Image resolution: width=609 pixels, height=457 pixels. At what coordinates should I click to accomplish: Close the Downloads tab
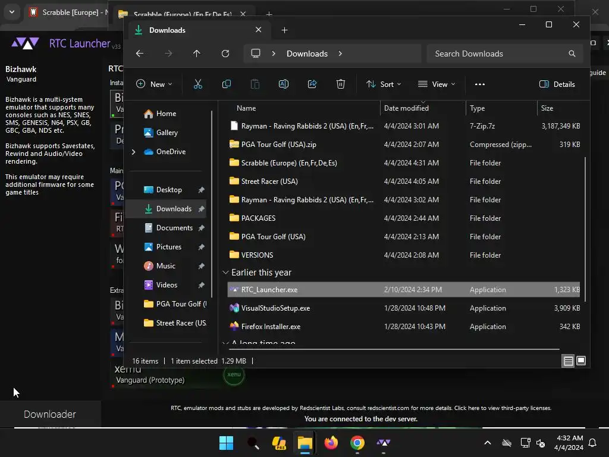point(258,30)
